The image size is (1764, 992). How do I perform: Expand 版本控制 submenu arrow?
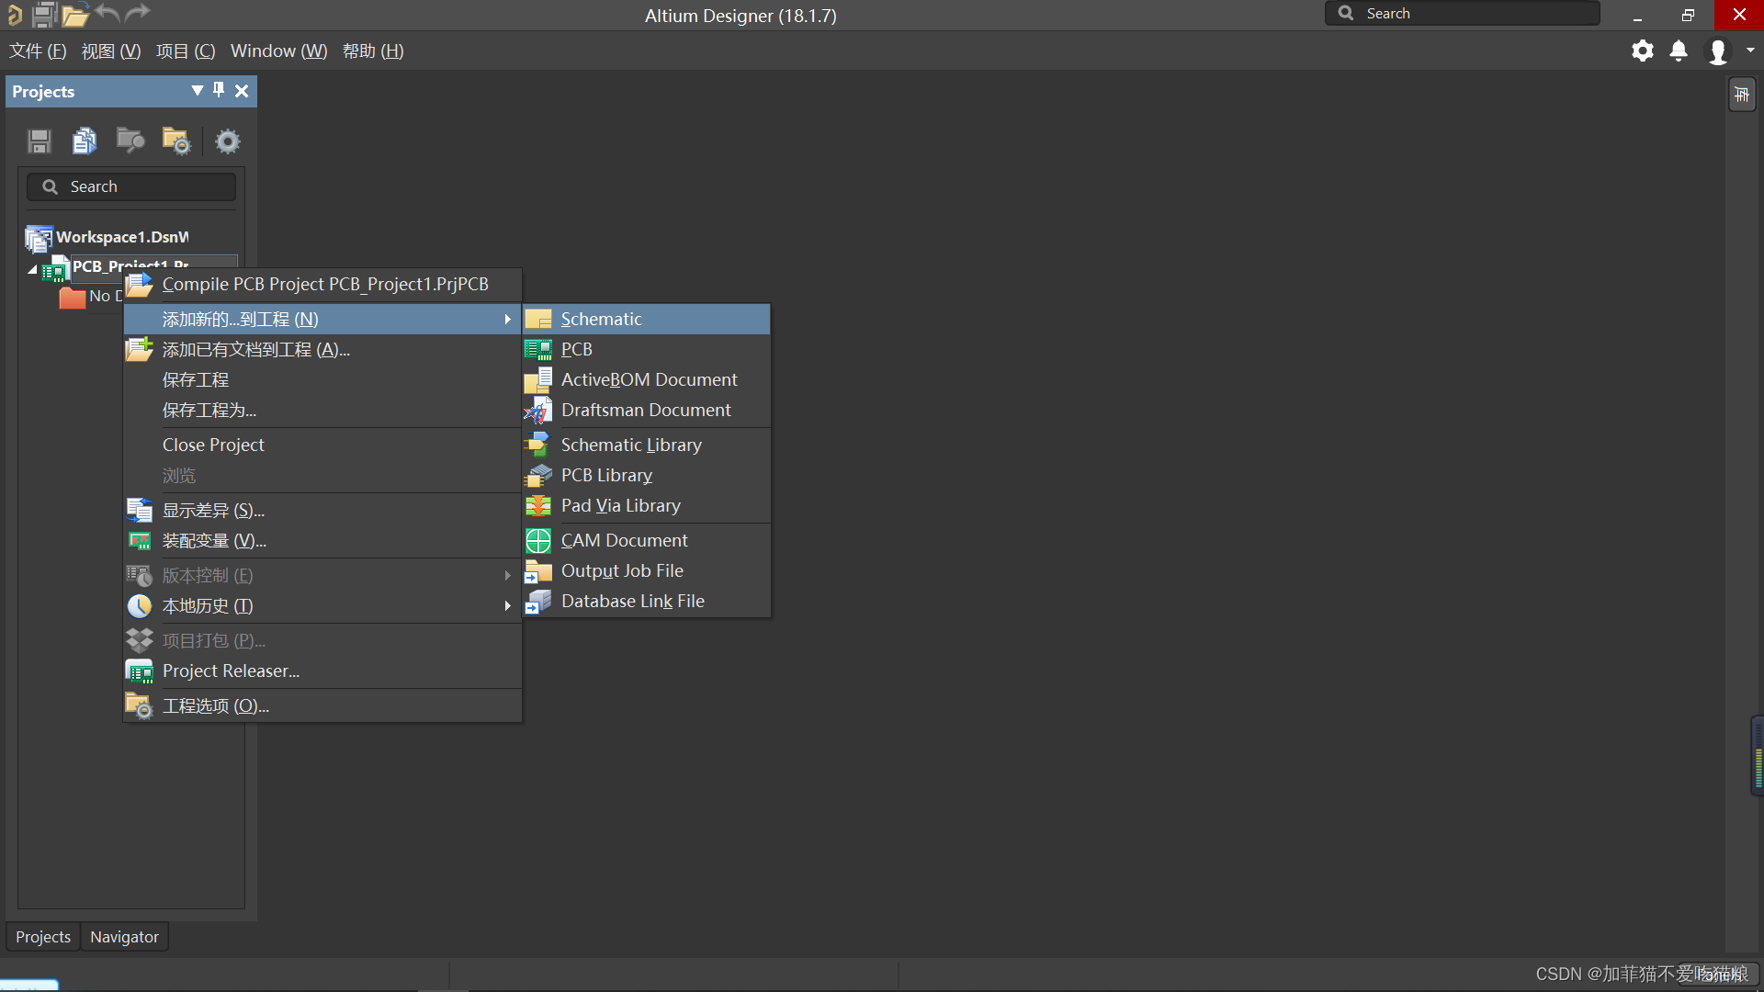508,575
